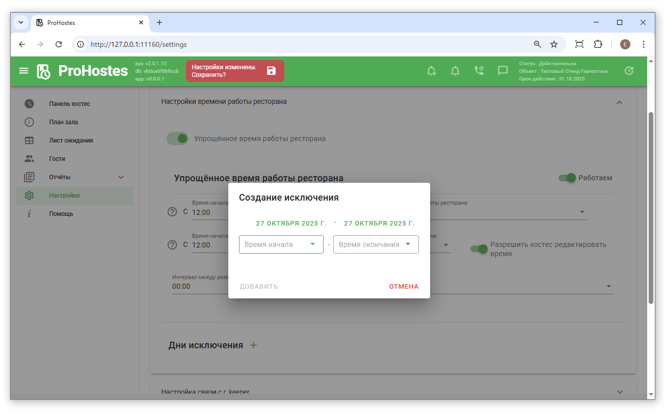664x415 pixels.
Task: Click the add notification bell icon
Action: coord(431,71)
